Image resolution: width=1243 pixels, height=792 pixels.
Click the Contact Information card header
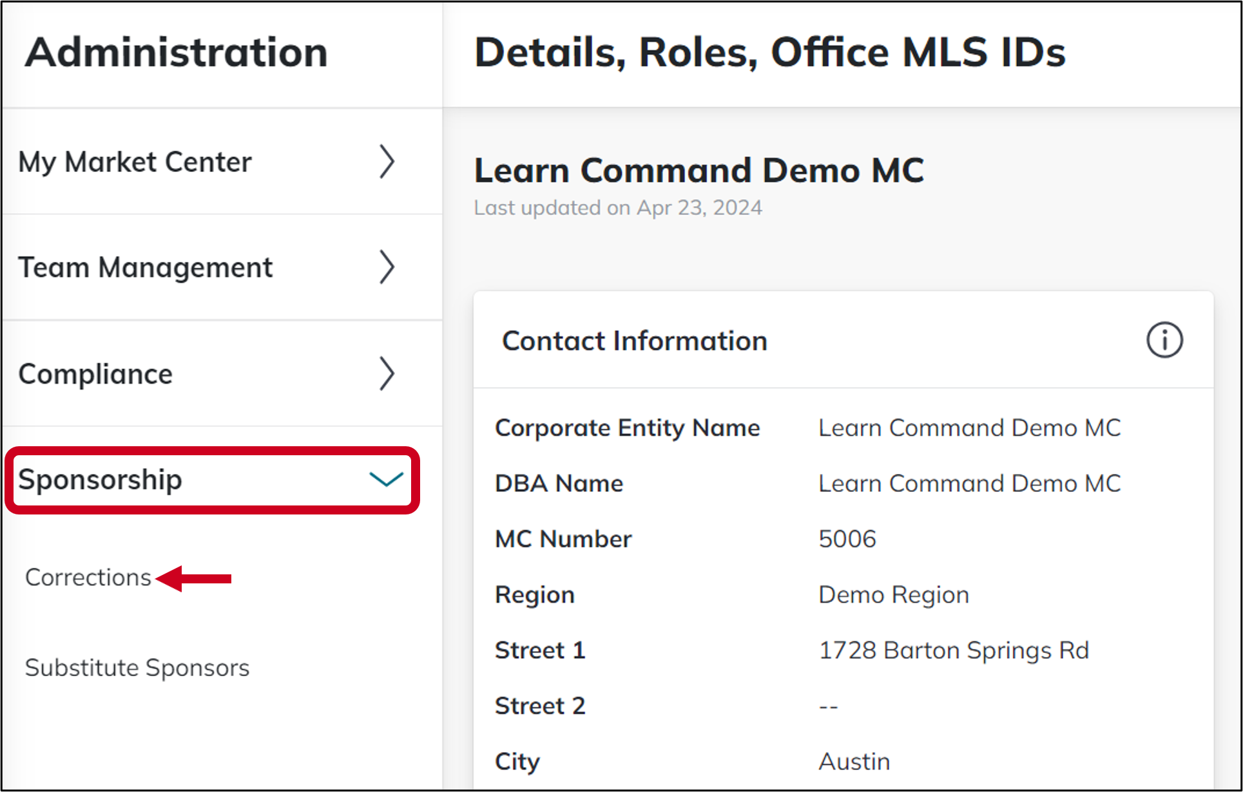click(x=635, y=340)
